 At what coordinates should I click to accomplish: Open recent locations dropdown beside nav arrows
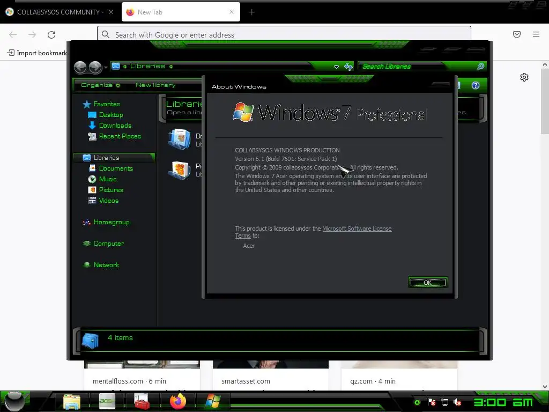tap(106, 68)
